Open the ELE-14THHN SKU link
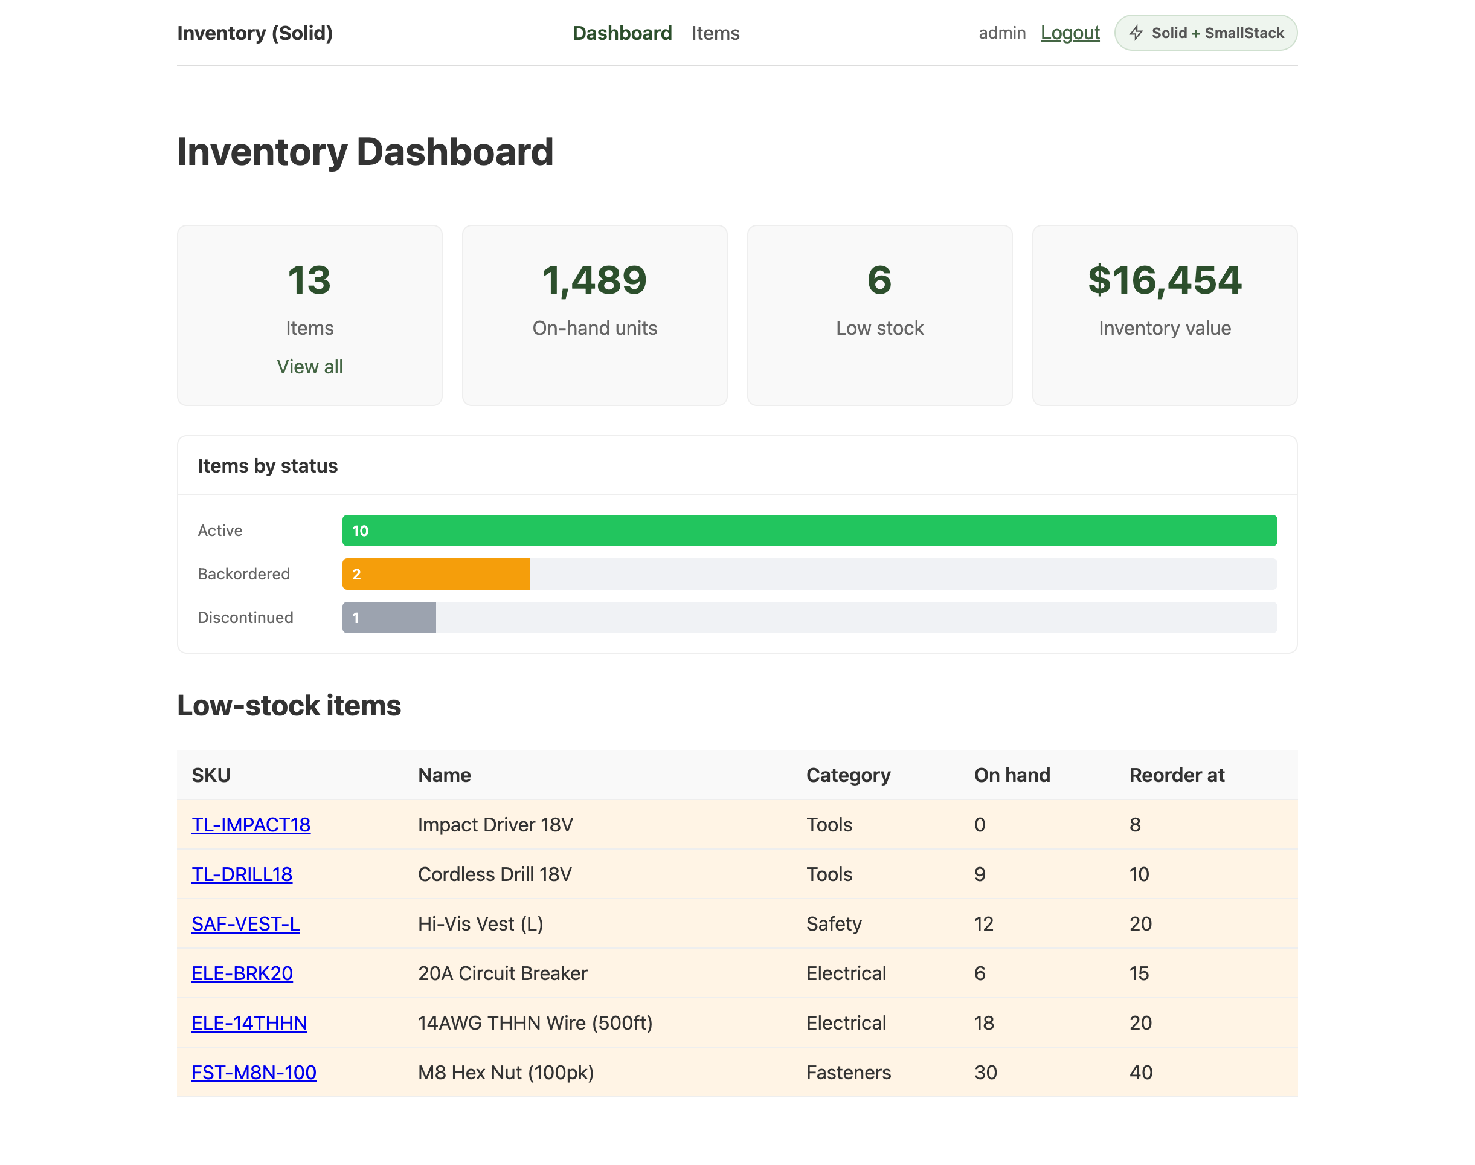Viewport: 1475px width, 1165px height. [x=249, y=1022]
